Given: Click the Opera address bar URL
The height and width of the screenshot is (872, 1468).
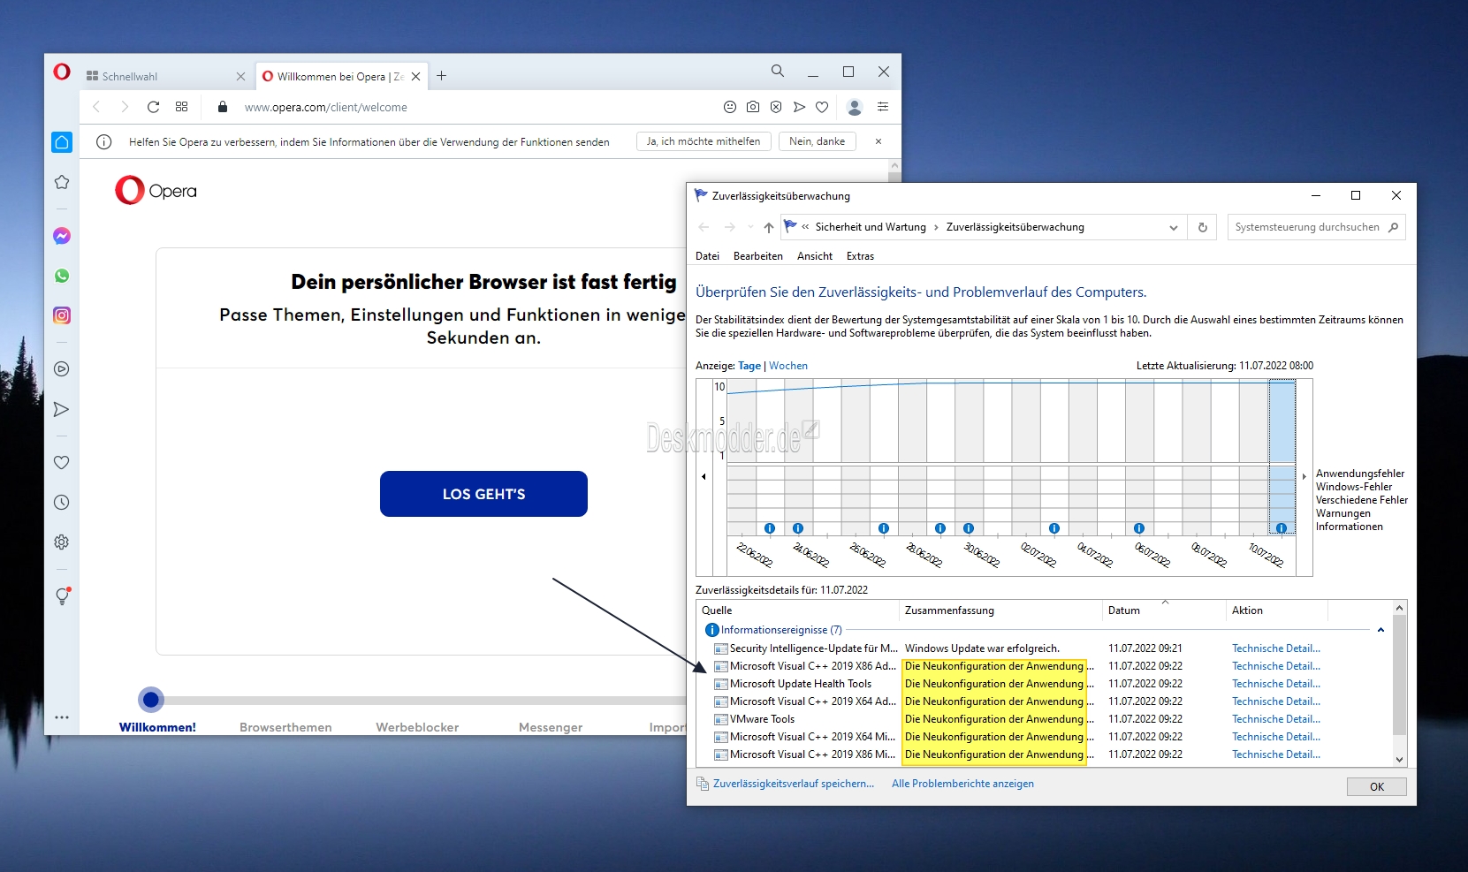Looking at the screenshot, I should 326,108.
